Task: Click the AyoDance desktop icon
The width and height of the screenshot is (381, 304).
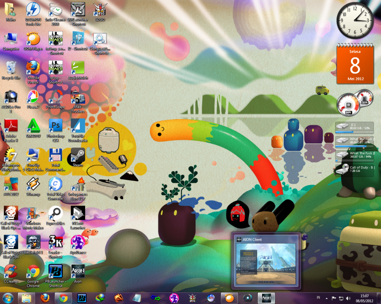Action: [78, 245]
